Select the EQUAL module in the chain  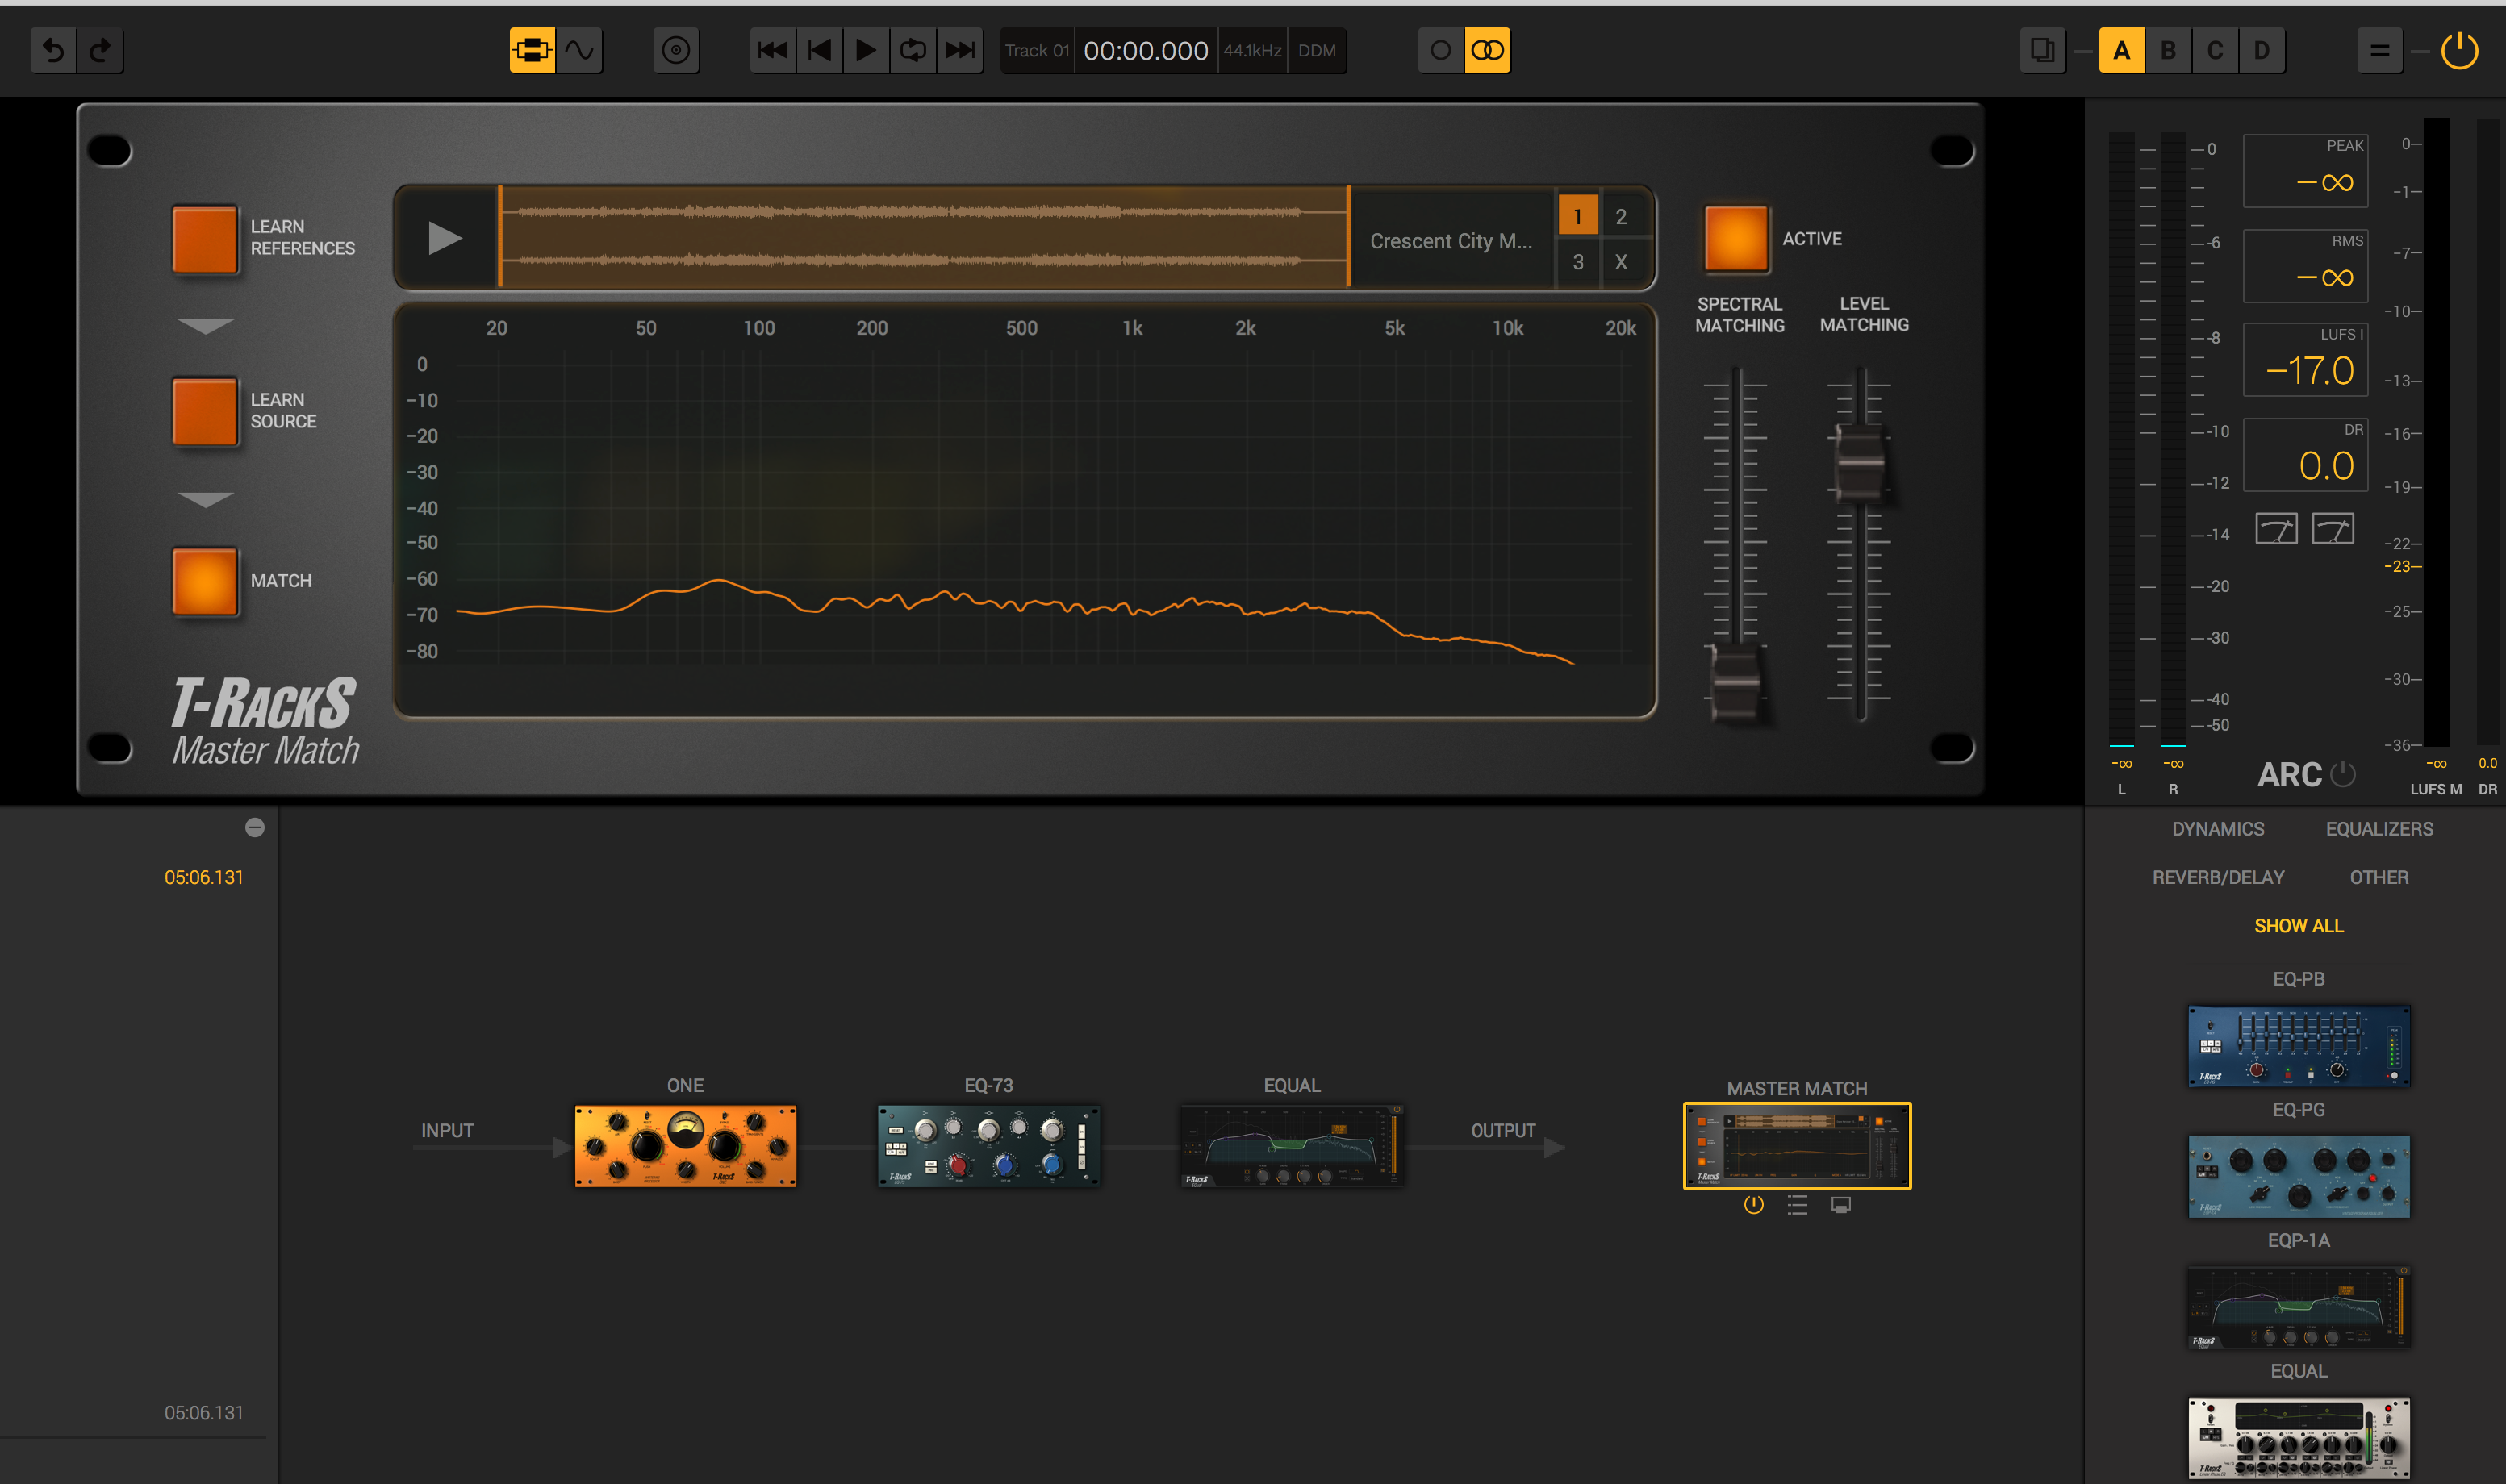[1292, 1146]
